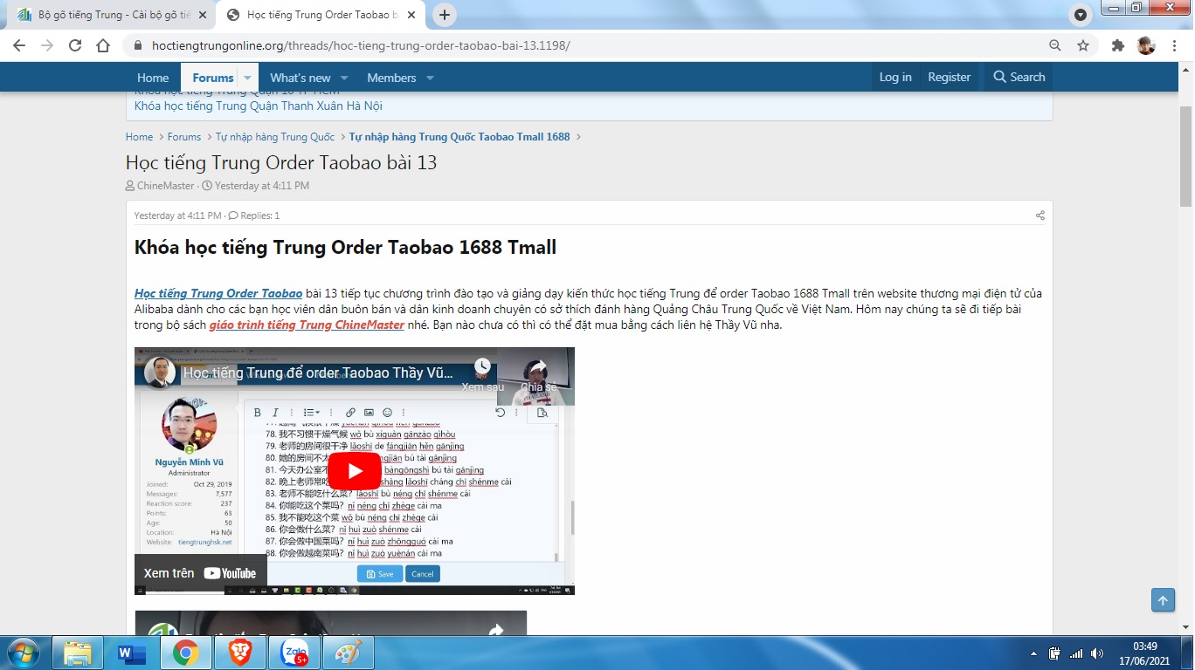Viewport: 1195px width, 670px height.
Task: Go to browser home page icon
Action: coord(103,45)
